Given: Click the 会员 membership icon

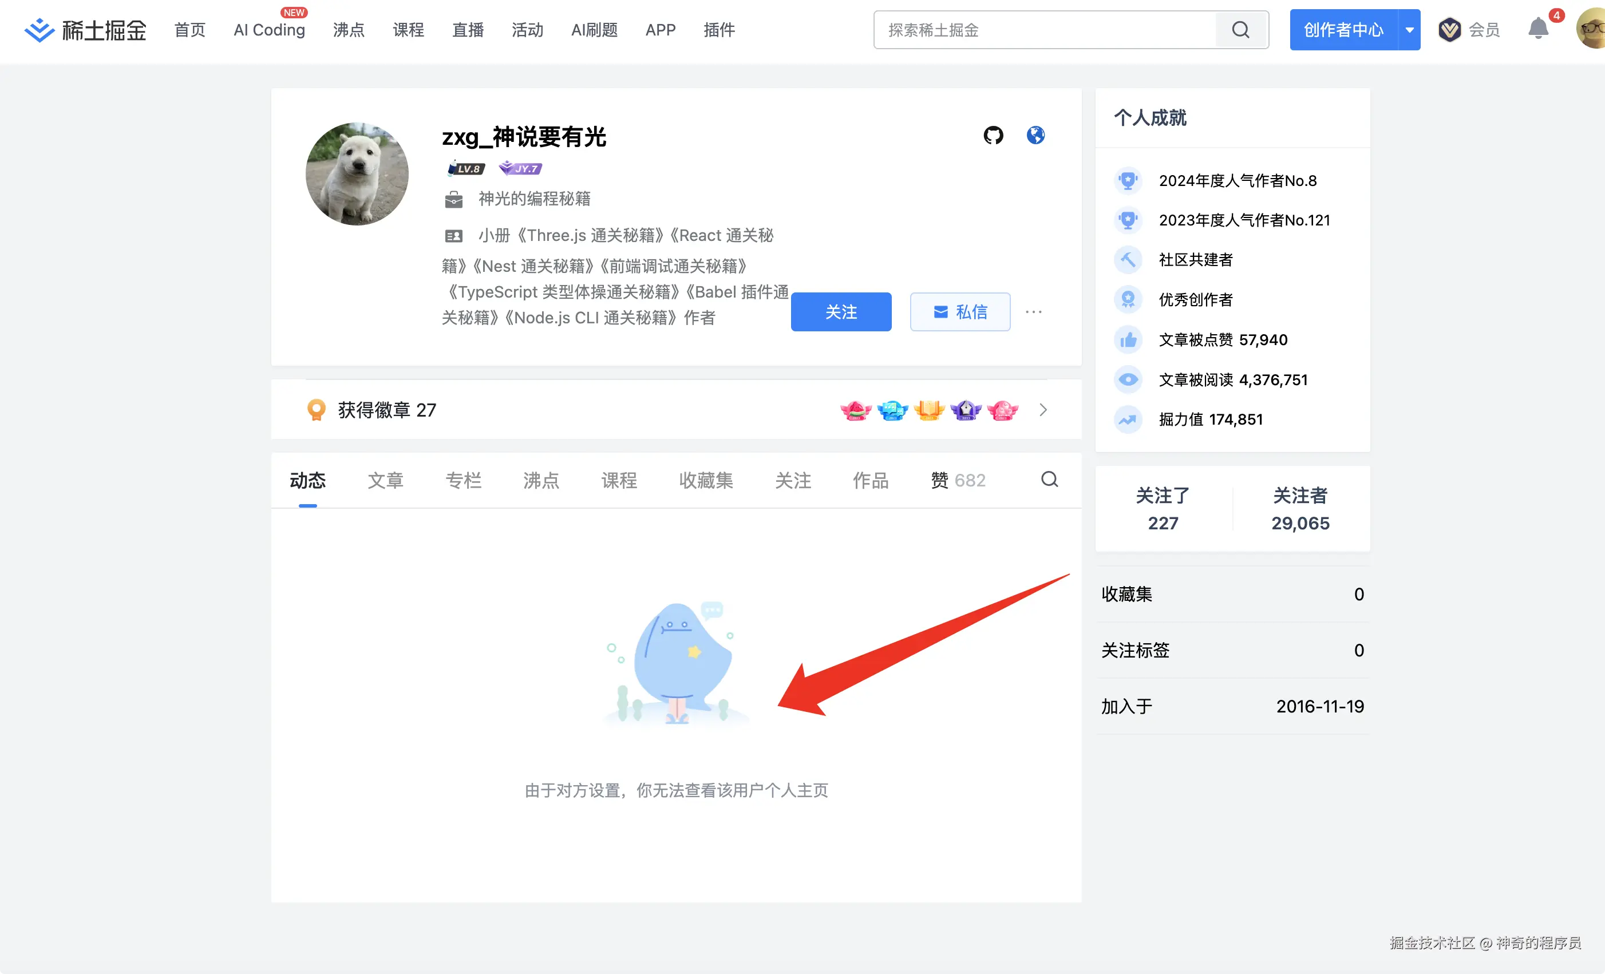Looking at the screenshot, I should pos(1449,29).
